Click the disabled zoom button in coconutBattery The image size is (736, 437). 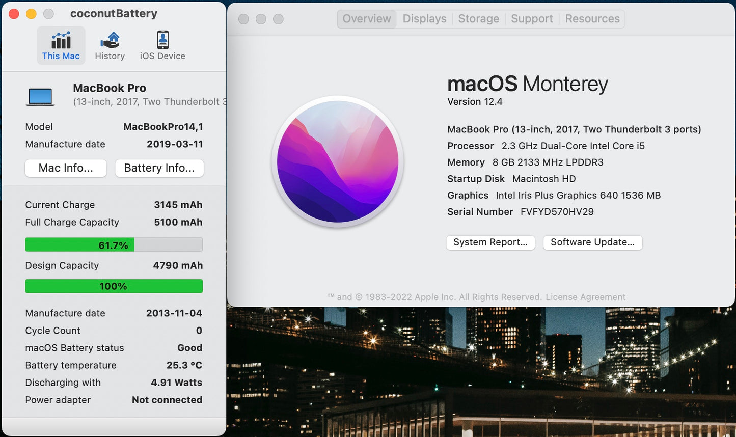(x=48, y=14)
